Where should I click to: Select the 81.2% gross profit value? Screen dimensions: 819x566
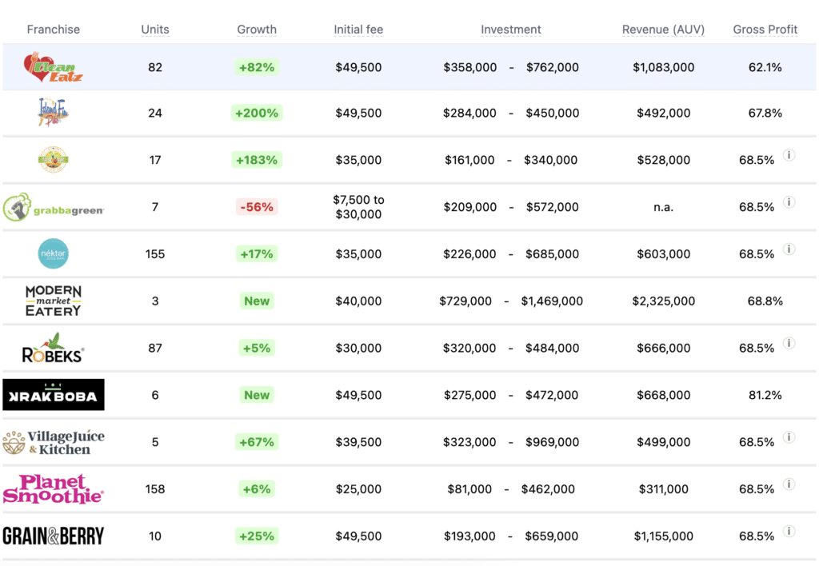coord(765,395)
